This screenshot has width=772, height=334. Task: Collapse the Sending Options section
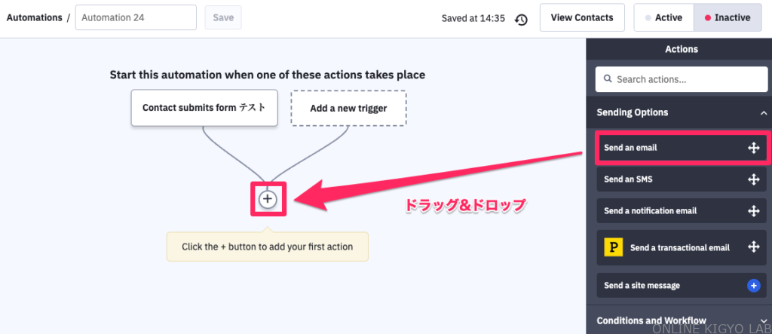click(763, 113)
